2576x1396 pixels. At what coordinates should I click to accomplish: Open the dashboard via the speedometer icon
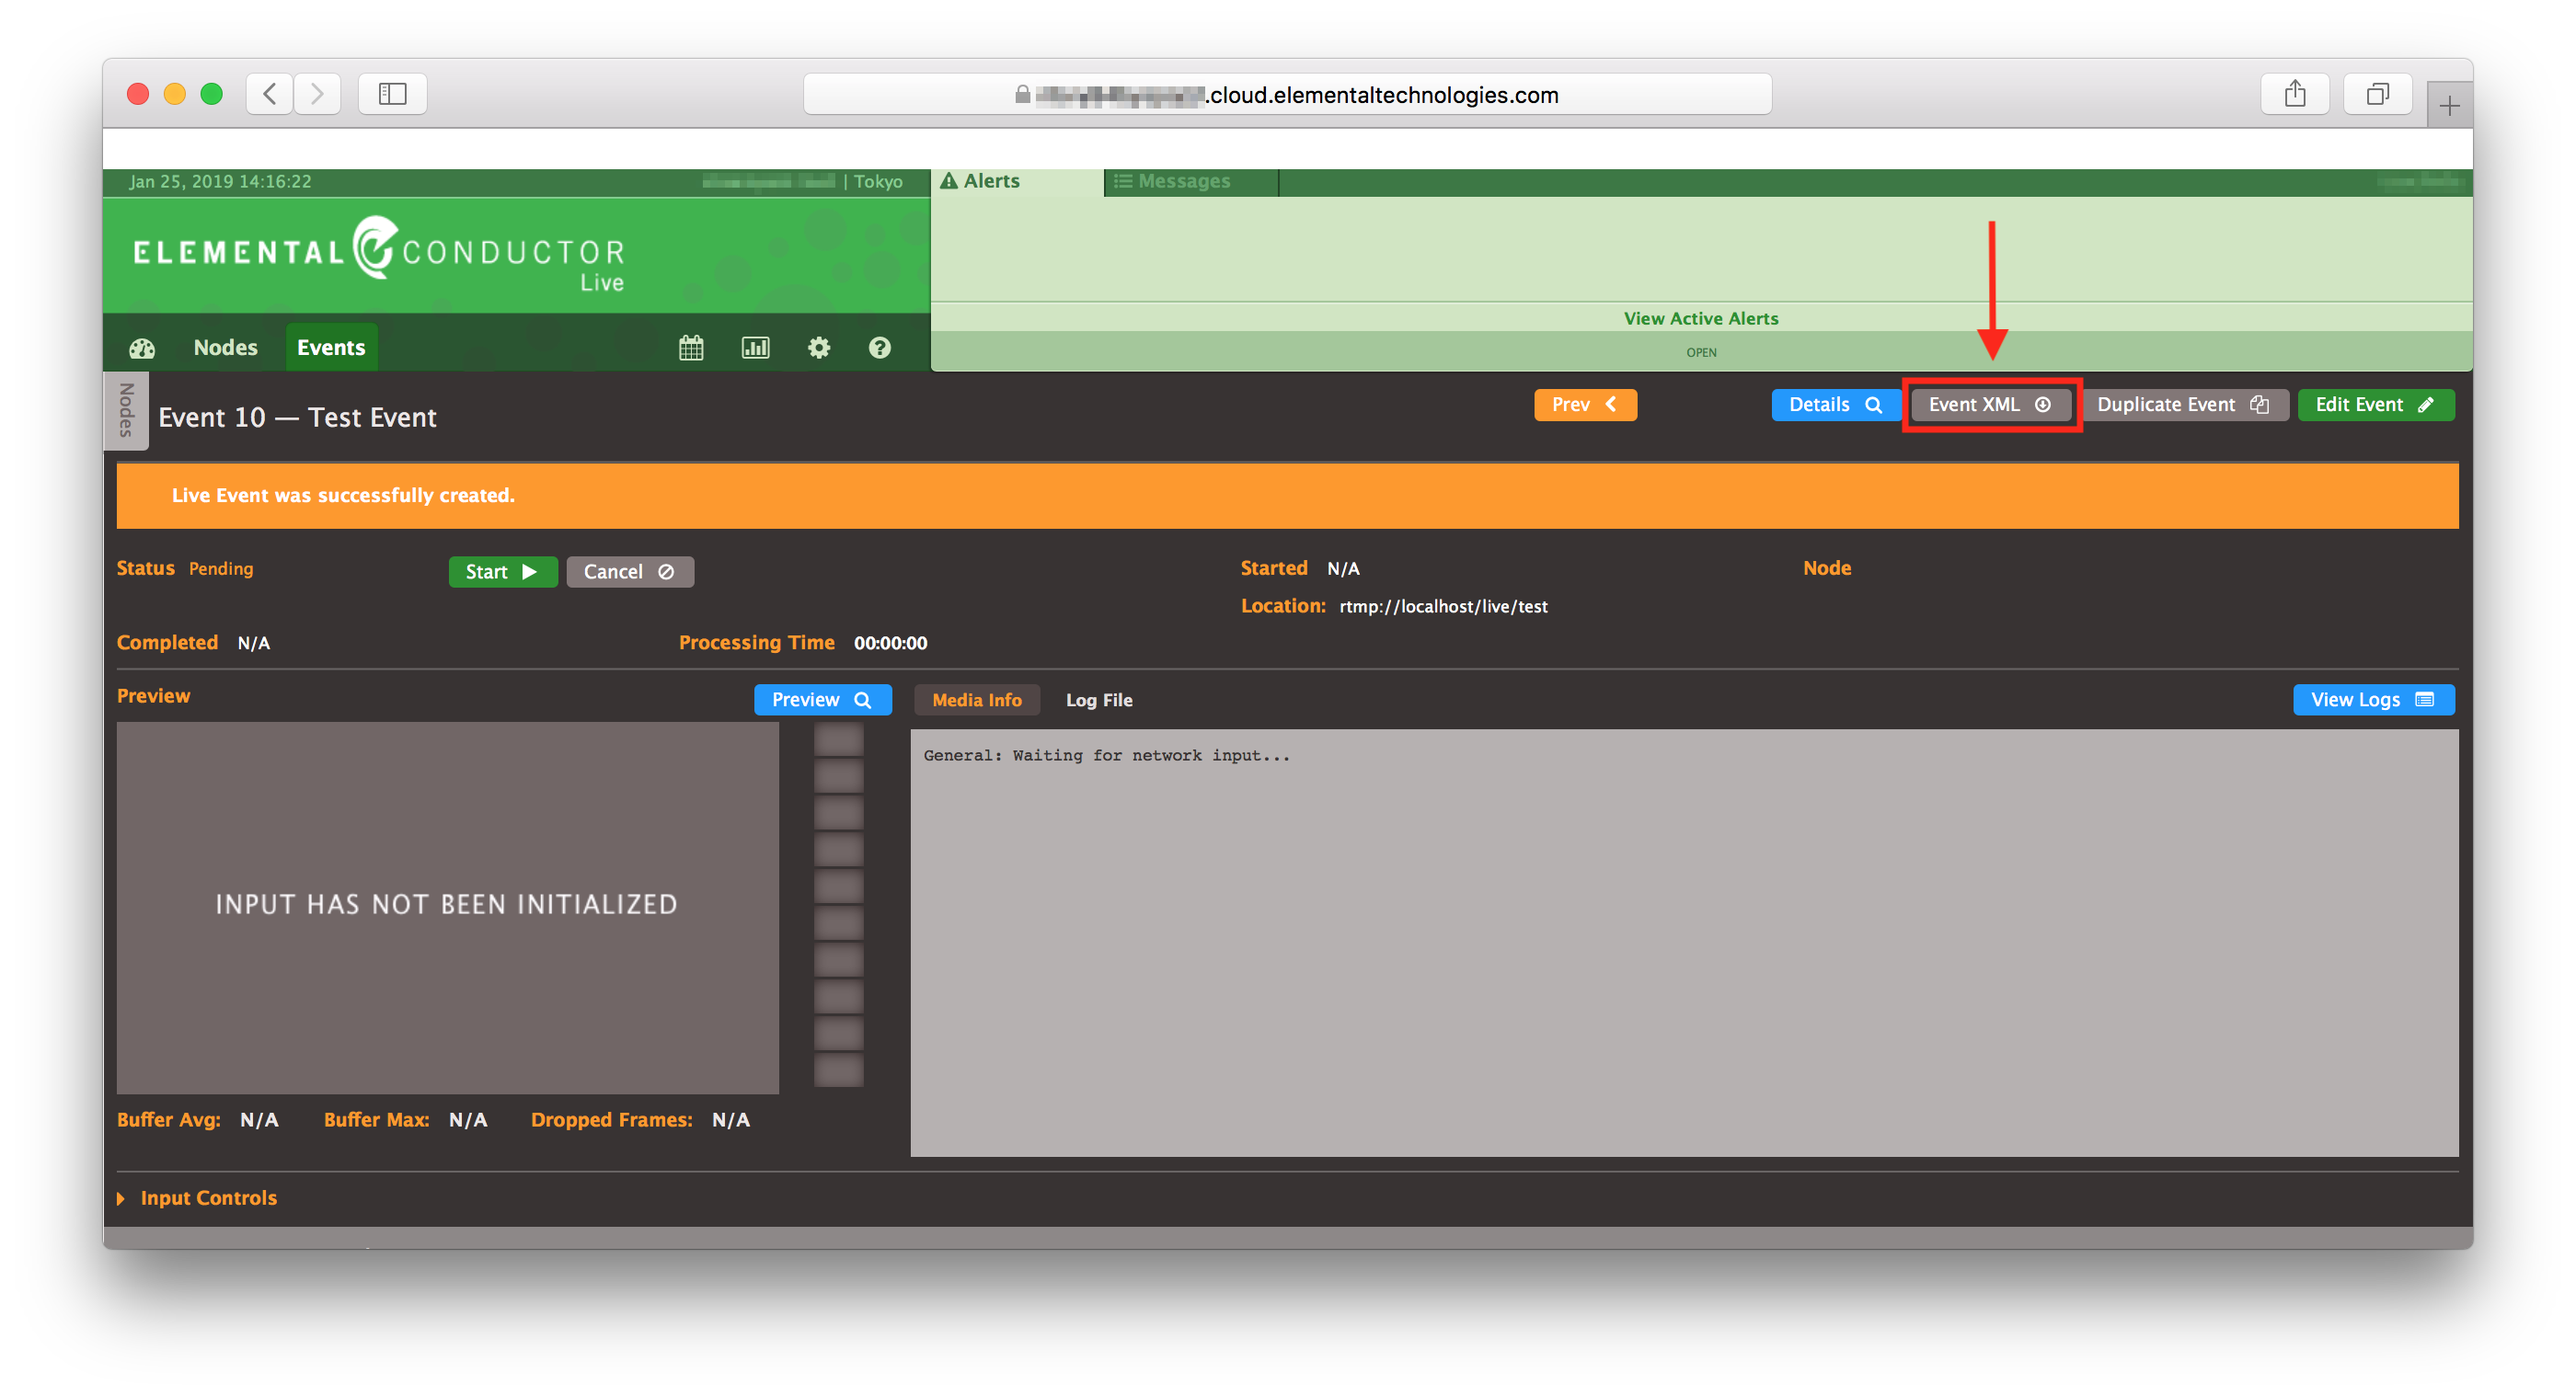coord(141,347)
